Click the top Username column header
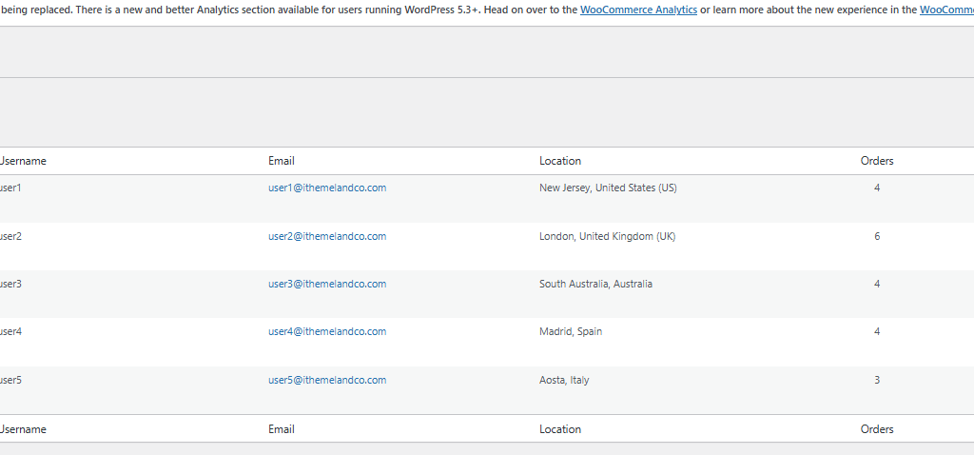Image resolution: width=974 pixels, height=455 pixels. pos(23,161)
